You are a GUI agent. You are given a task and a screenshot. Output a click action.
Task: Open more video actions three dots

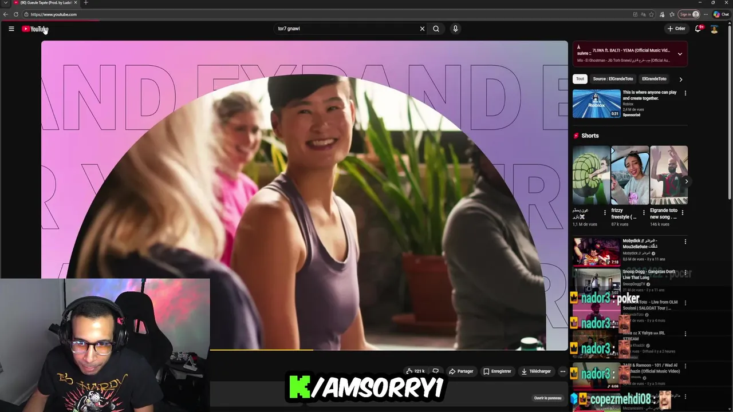(562, 371)
